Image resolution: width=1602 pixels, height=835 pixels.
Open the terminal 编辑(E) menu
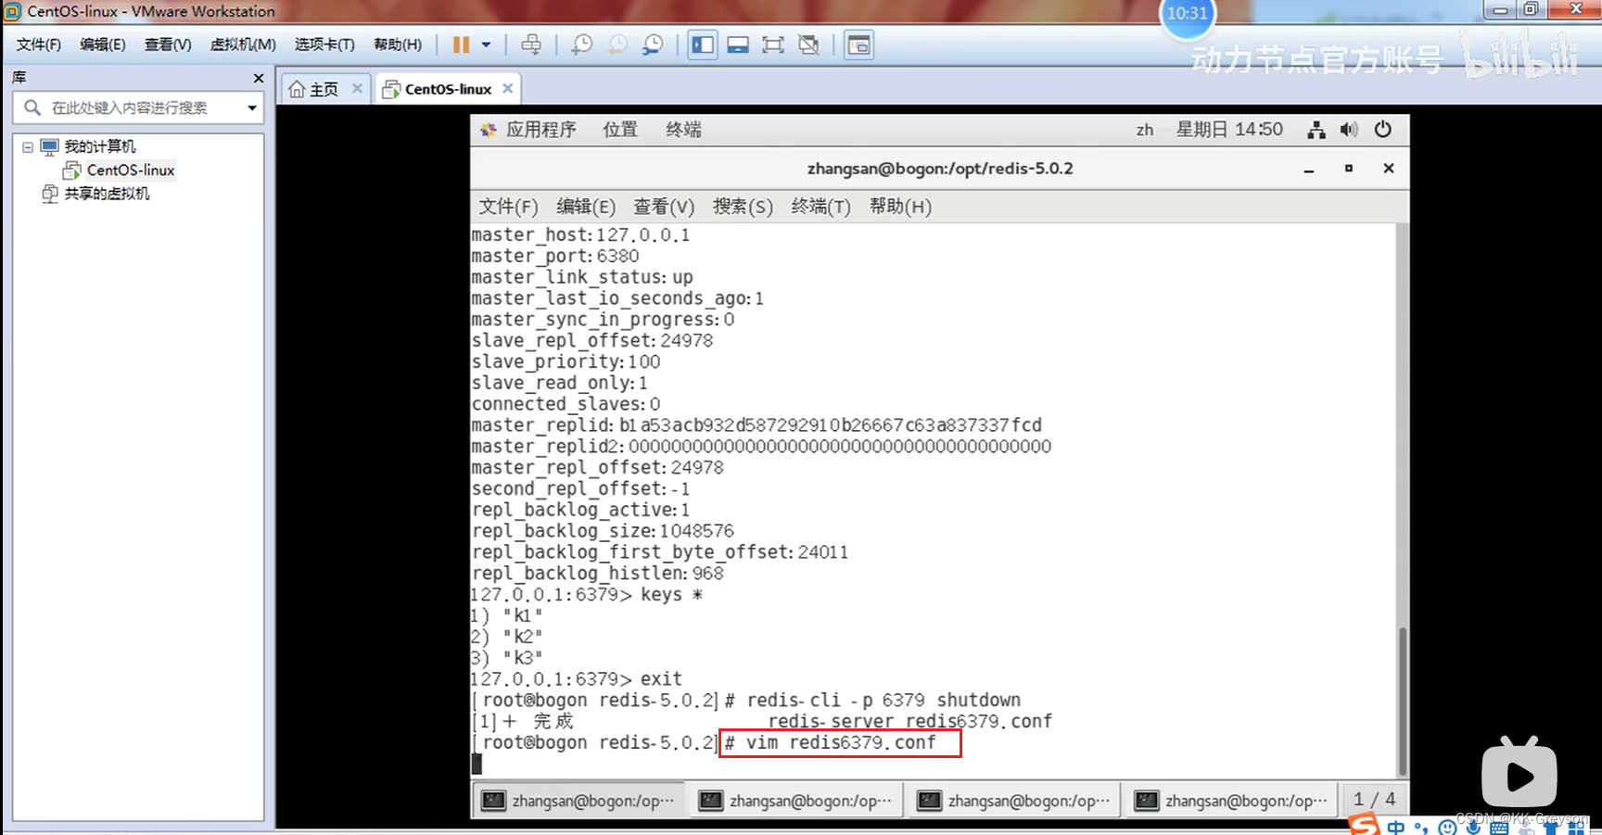pyautogui.click(x=585, y=207)
